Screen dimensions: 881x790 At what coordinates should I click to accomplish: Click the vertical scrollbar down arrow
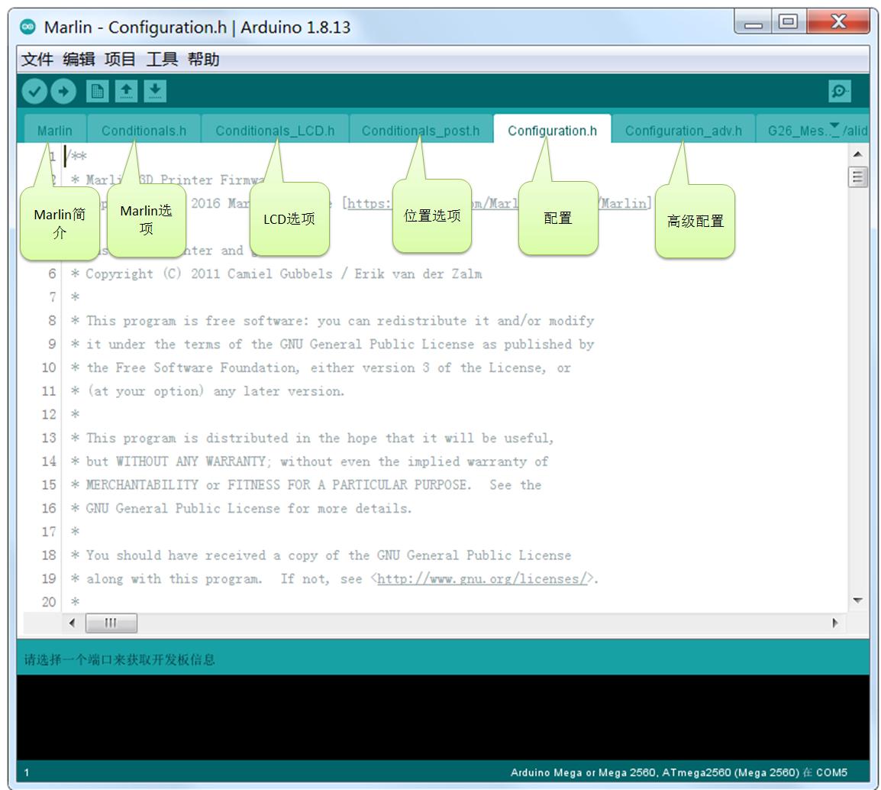click(857, 601)
